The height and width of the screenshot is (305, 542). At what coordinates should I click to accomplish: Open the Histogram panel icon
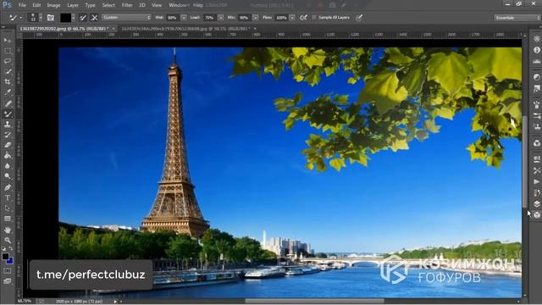[536, 61]
